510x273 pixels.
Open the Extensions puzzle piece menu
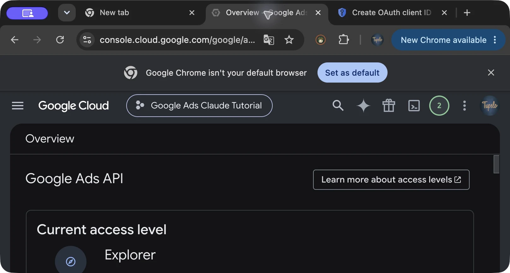pos(344,40)
